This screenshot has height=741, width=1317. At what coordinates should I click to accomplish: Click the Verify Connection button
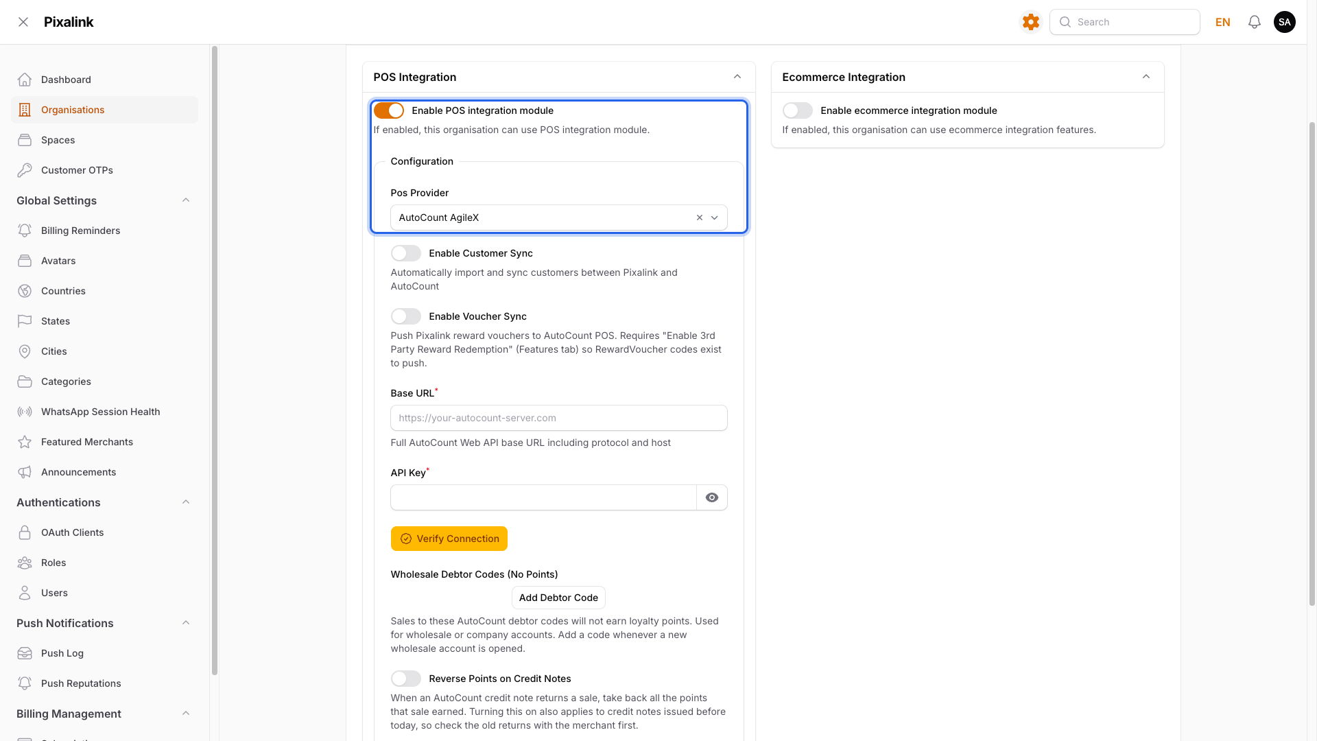(449, 539)
